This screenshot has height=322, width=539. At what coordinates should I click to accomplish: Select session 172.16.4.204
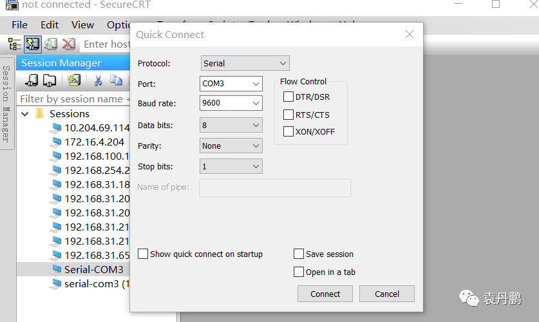click(95, 142)
